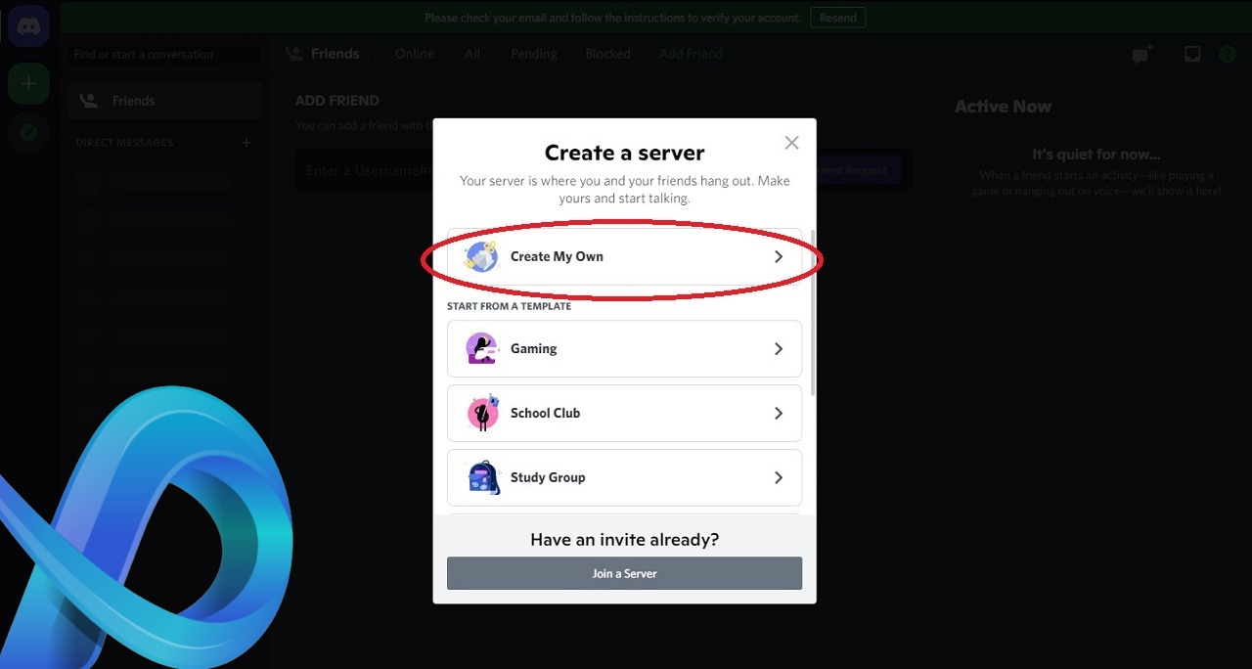This screenshot has width=1252, height=669.
Task: Open Friends in the left sidebar
Action: pos(164,101)
